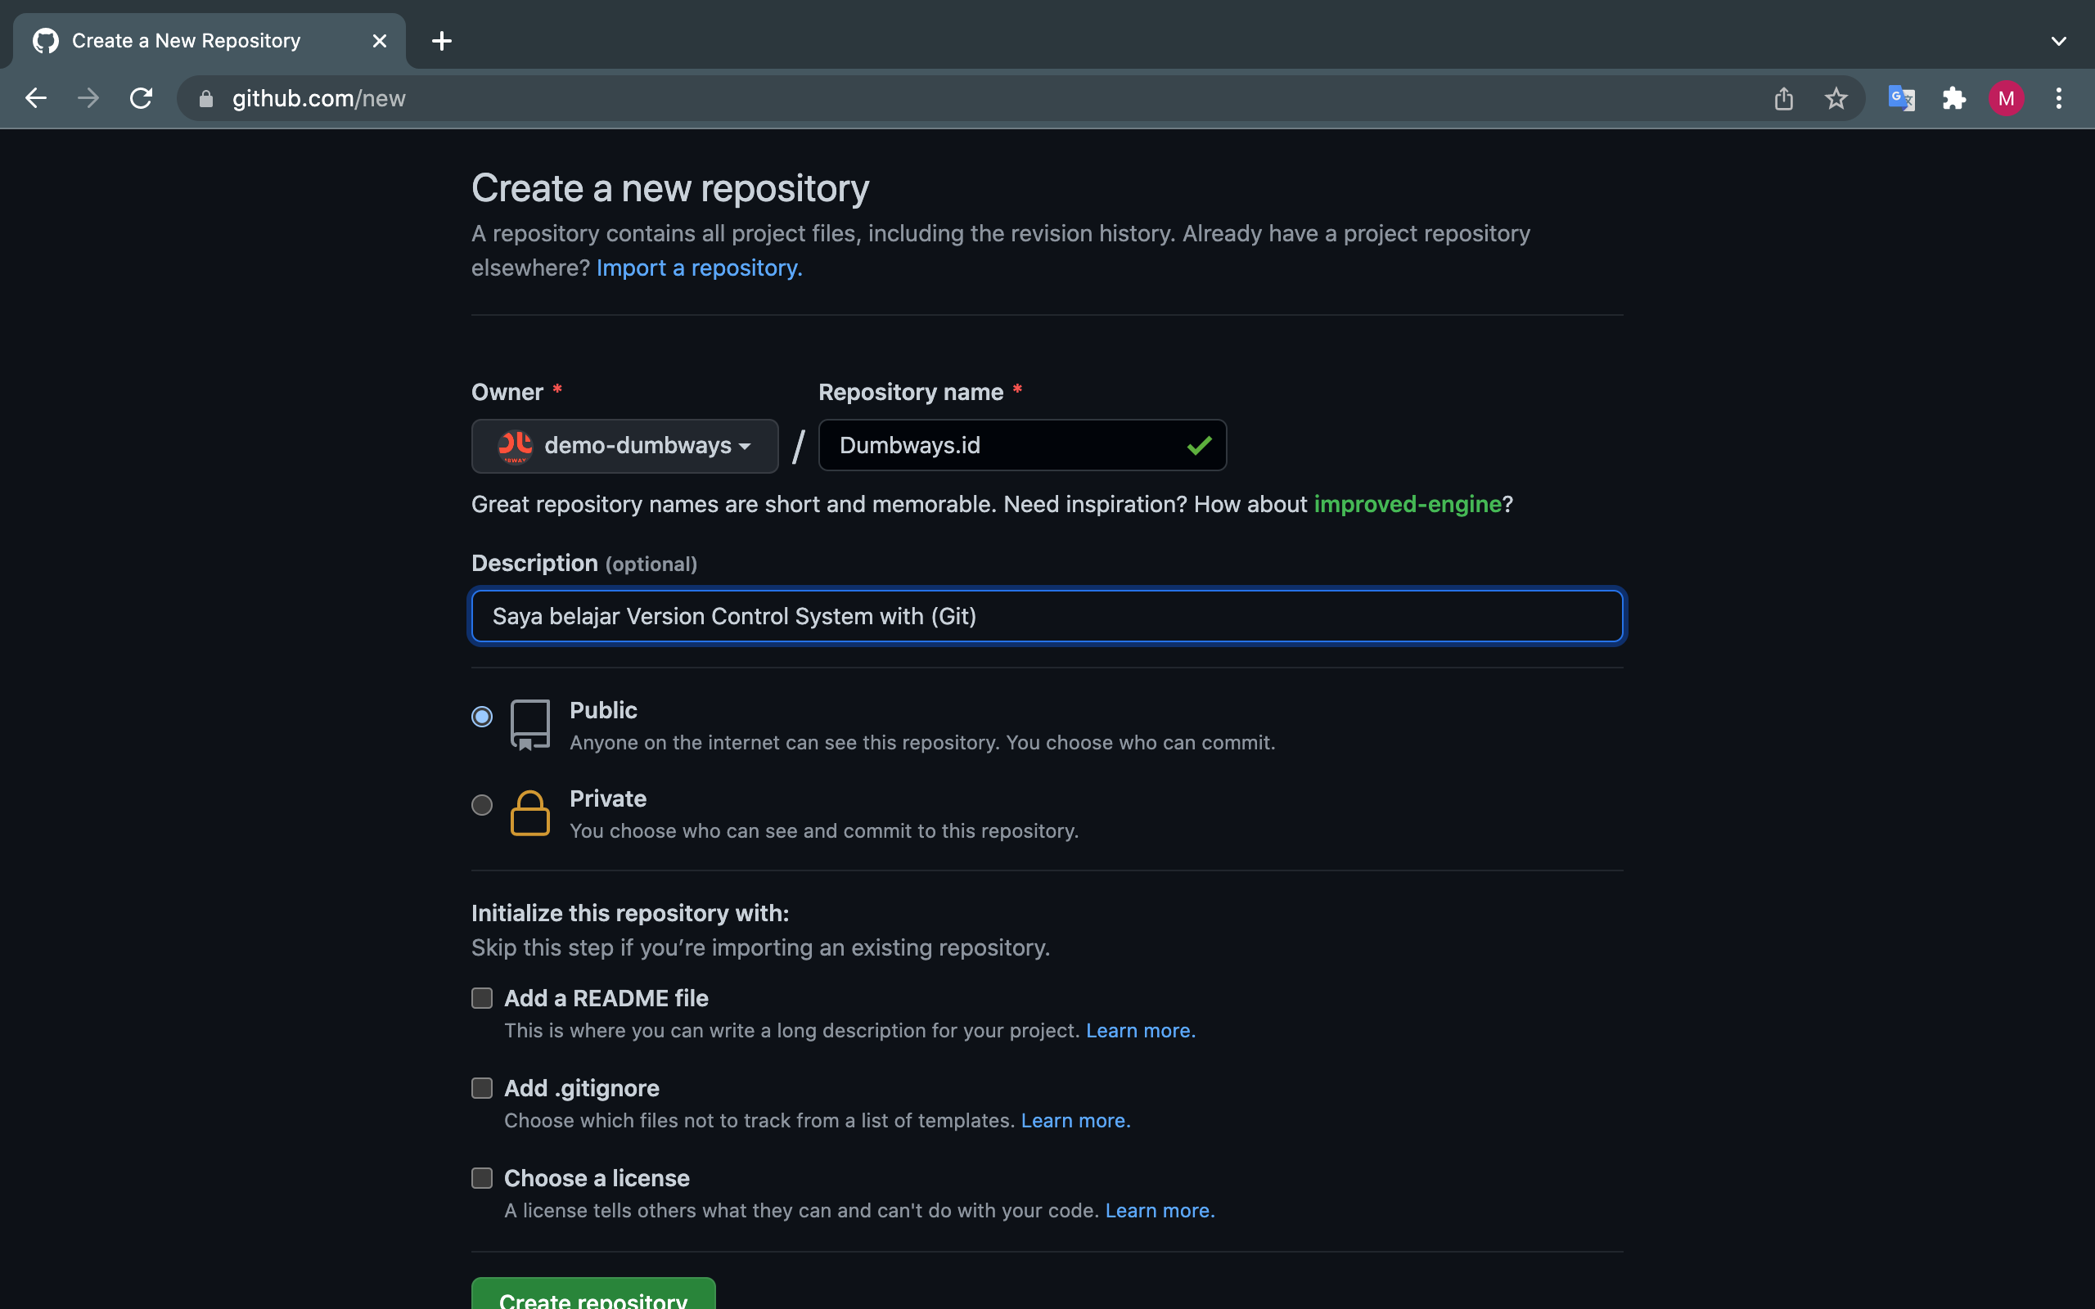This screenshot has width=2095, height=1309.
Task: Check Add .gitignore
Action: (x=482, y=1088)
